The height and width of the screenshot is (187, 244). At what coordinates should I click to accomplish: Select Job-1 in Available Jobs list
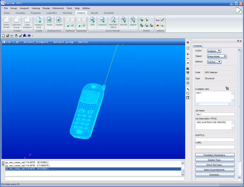pos(199,93)
